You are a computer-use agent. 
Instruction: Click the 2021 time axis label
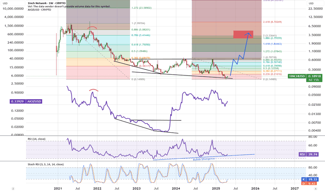coord(58,189)
